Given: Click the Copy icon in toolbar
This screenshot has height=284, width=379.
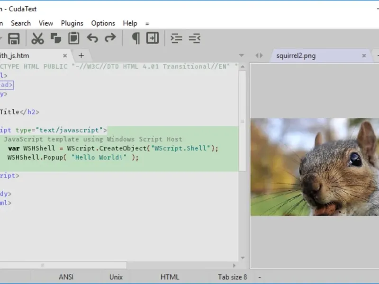Looking at the screenshot, I should click(x=55, y=38).
